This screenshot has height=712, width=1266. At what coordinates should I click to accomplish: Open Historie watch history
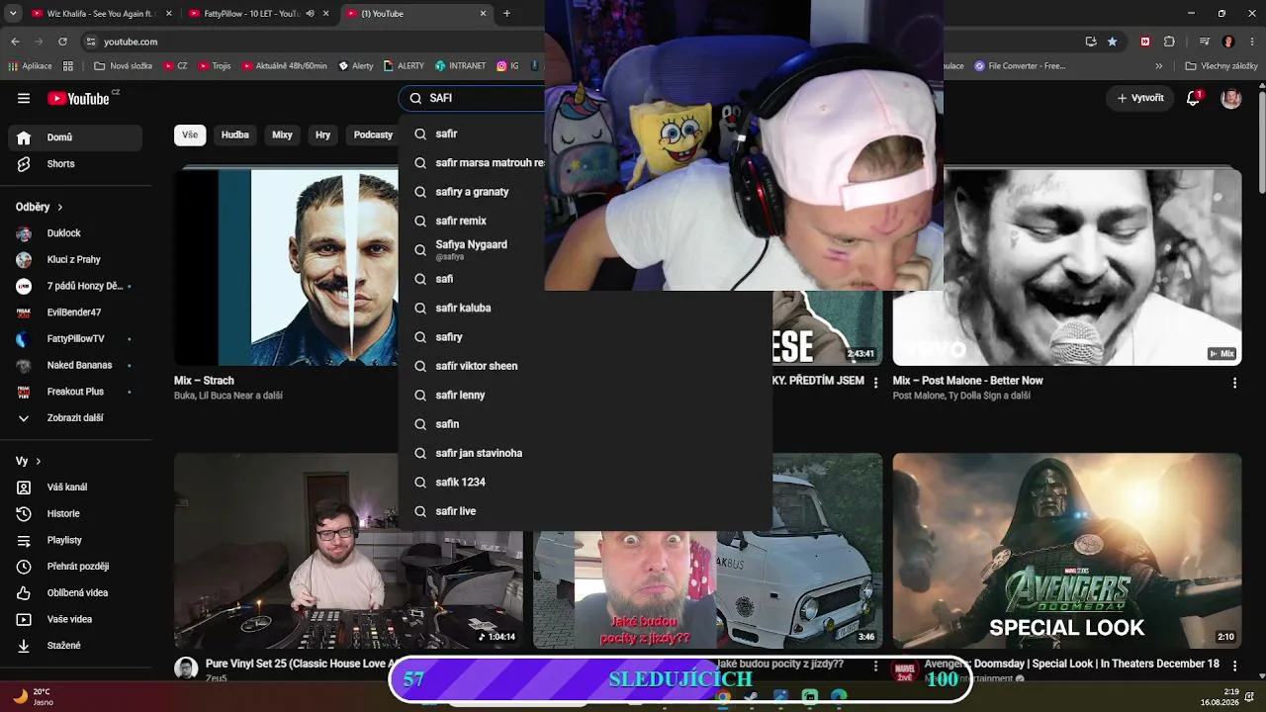(75, 514)
